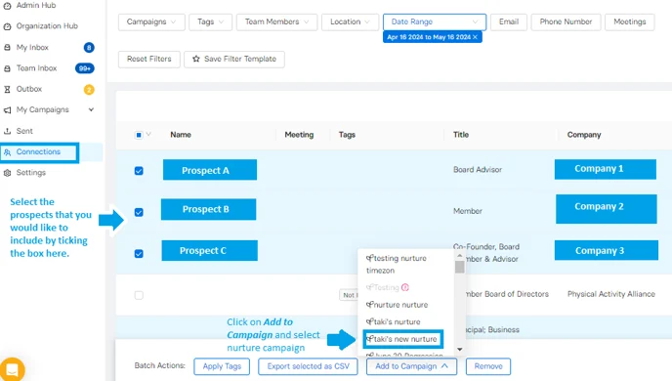Click campaign list scrollbar down arrow

(x=460, y=350)
